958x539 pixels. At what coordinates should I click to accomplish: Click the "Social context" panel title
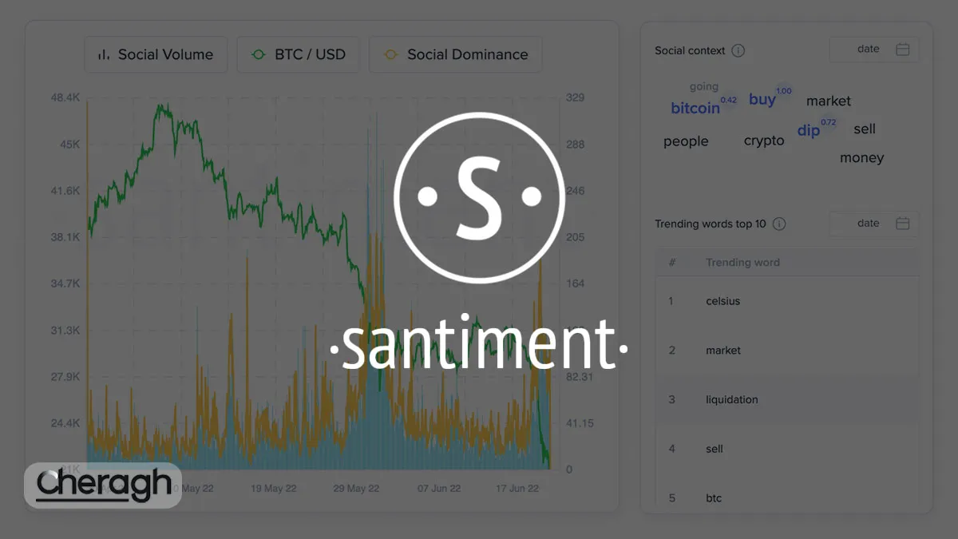(690, 50)
